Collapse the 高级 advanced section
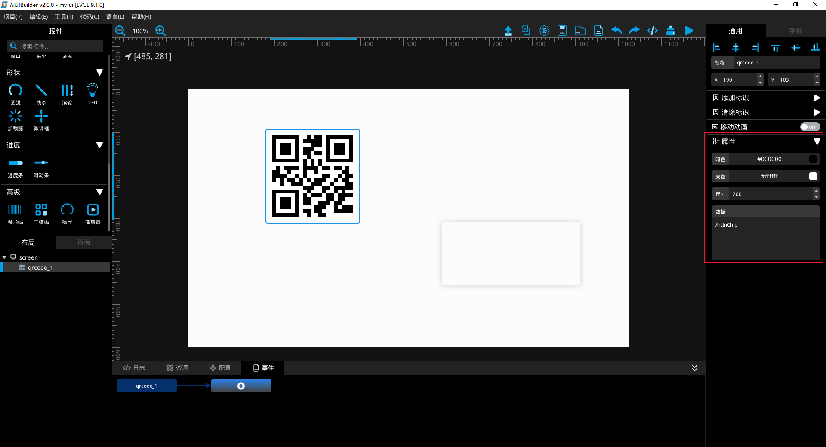This screenshot has width=826, height=447. (x=99, y=192)
